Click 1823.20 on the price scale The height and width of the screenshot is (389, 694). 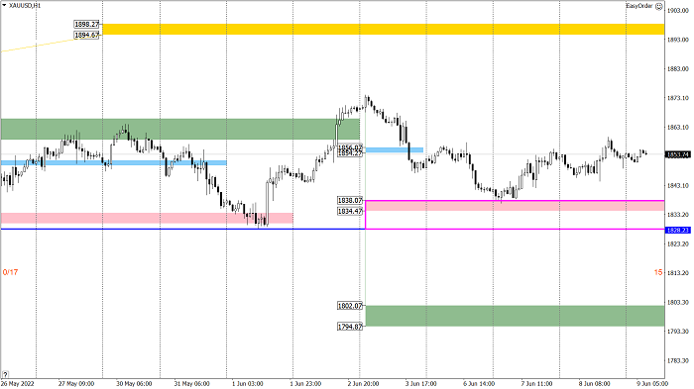pos(678,244)
